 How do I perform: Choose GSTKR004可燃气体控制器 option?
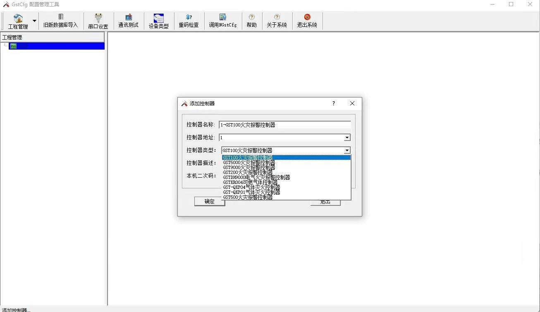286,182
